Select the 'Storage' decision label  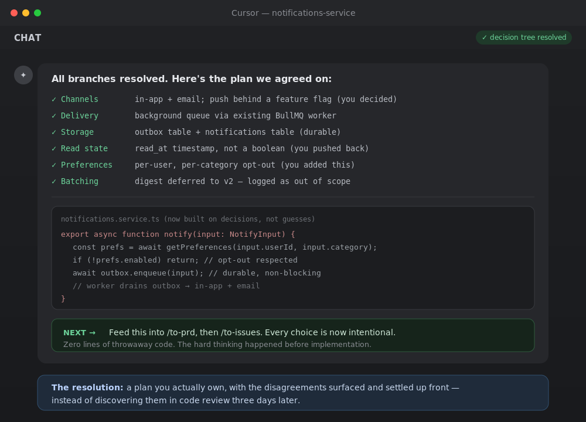point(77,132)
